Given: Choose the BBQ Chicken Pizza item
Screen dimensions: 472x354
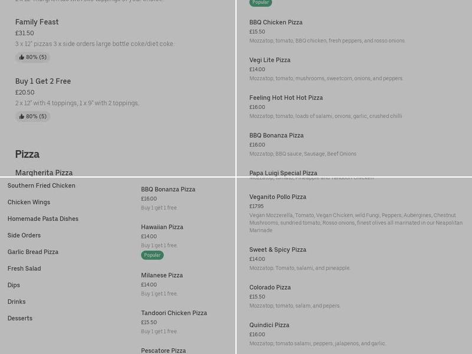Looking at the screenshot, I should pos(276,22).
